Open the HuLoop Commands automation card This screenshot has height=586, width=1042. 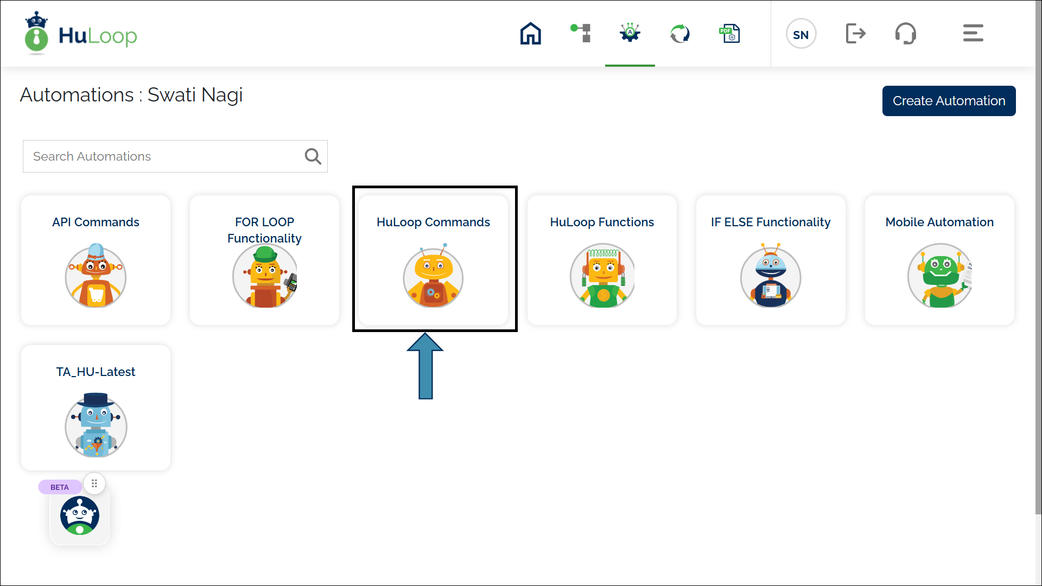(434, 259)
